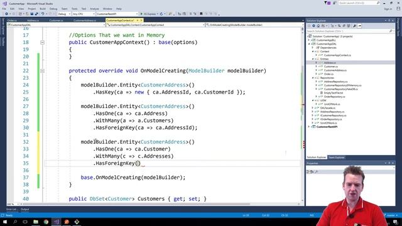Select CustomerAddress.cs in Solution Explorer
402x226 pixels.
[x=335, y=70]
